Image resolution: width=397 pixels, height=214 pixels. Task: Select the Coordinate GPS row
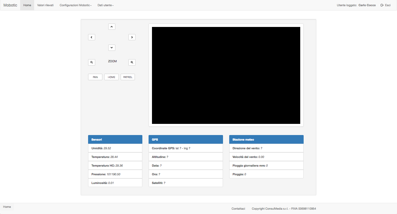[x=186, y=148]
